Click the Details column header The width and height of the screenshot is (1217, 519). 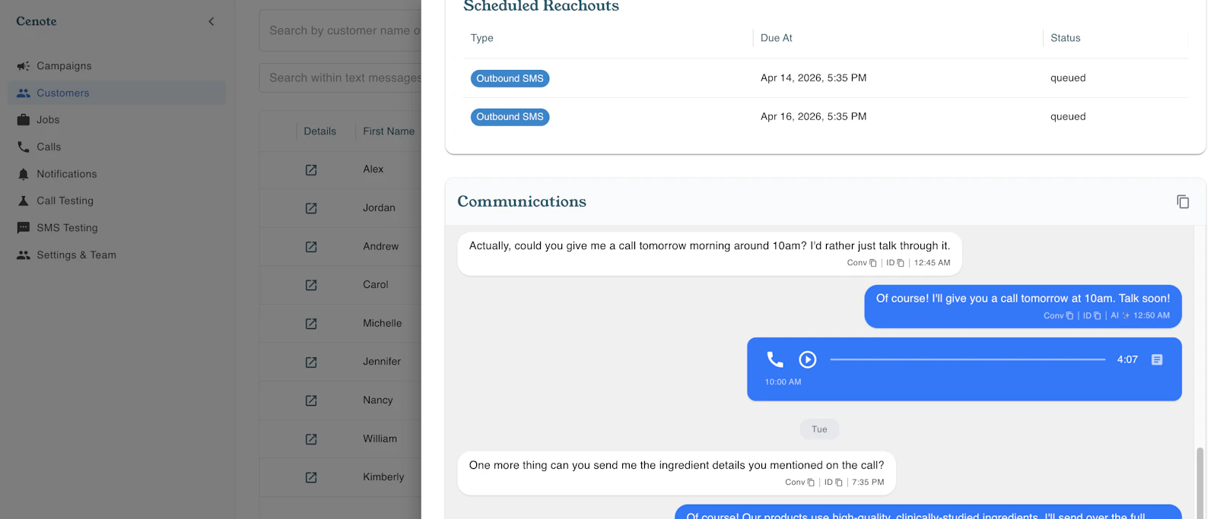pyautogui.click(x=319, y=131)
